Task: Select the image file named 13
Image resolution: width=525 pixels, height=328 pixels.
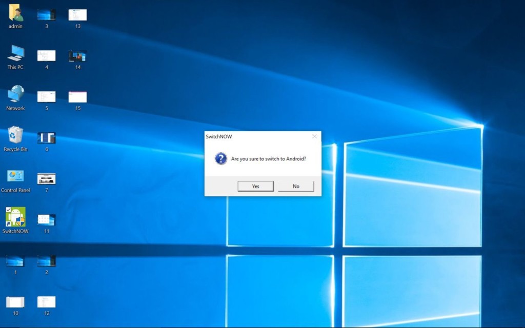Action: tap(77, 15)
